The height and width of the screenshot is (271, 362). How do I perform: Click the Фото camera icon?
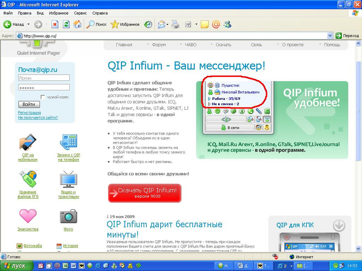[x=68, y=216]
